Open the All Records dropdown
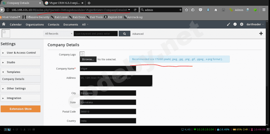 pos(58,34)
